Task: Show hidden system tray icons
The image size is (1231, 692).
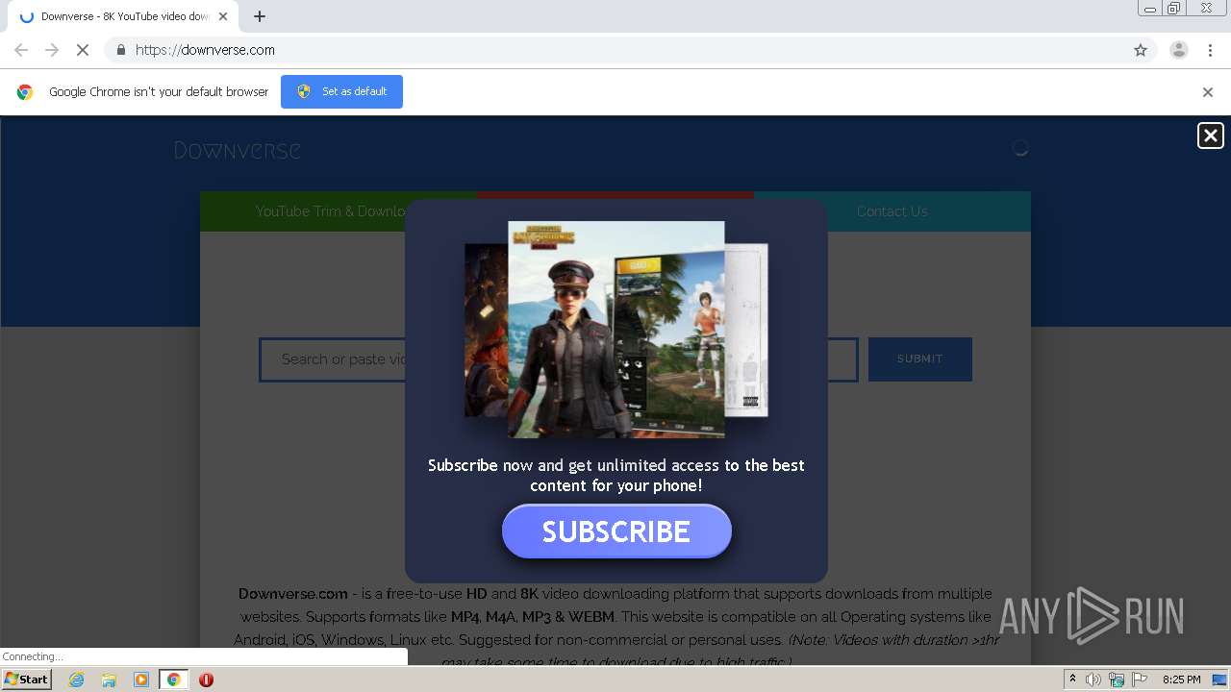Action: [x=1072, y=680]
